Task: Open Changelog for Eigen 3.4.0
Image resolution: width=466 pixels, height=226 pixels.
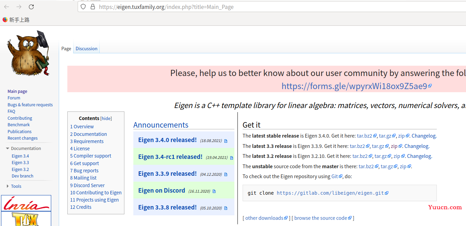Action: 423,136
